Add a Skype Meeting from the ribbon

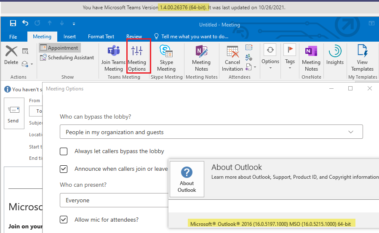(x=166, y=58)
